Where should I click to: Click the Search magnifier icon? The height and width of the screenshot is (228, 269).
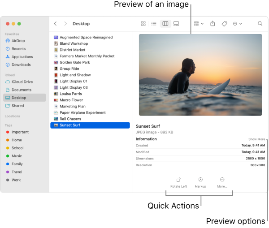[x=260, y=23]
